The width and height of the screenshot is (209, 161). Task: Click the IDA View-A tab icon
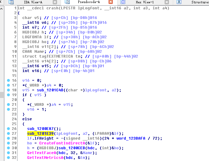(11, 2)
